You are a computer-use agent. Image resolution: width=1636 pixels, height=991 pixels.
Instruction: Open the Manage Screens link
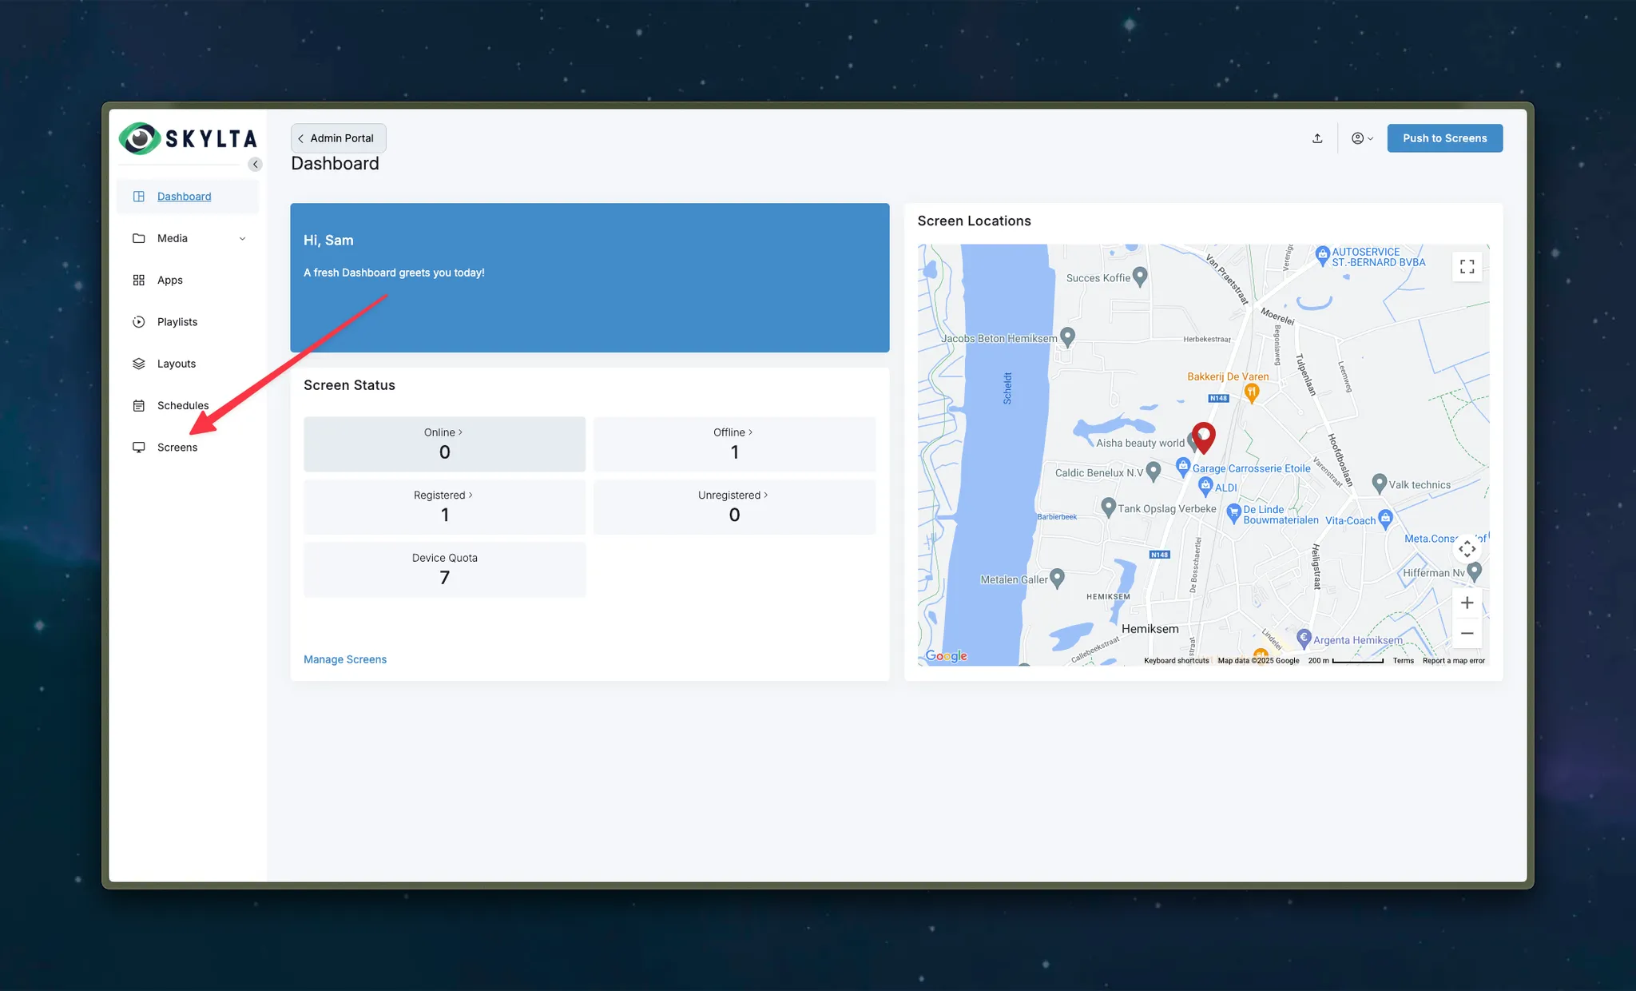(x=345, y=659)
